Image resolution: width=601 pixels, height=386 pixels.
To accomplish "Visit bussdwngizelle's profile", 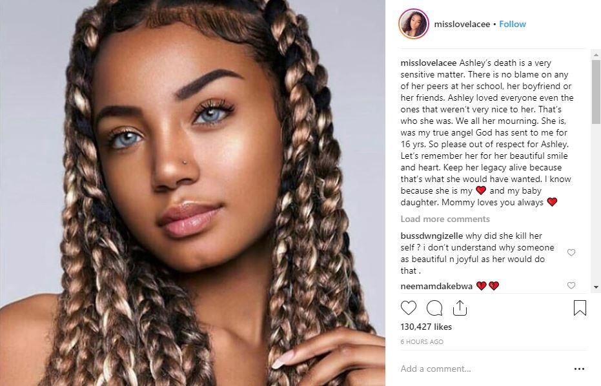I will tap(432, 236).
